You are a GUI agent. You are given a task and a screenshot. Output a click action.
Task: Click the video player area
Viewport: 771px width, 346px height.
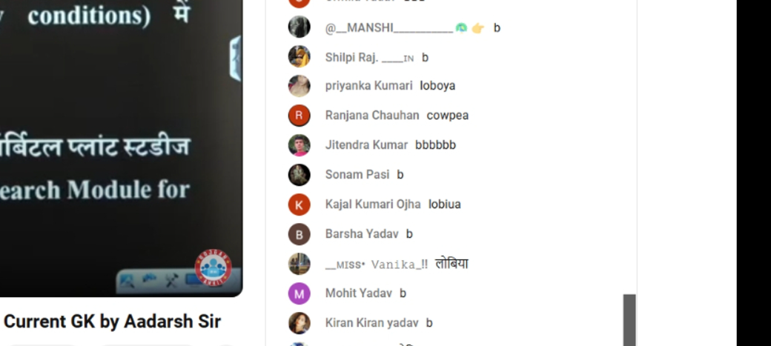pyautogui.click(x=121, y=147)
